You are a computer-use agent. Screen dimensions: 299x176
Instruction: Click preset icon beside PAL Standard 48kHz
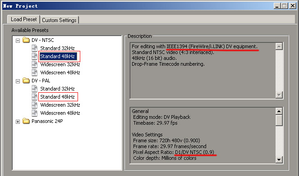point(35,97)
